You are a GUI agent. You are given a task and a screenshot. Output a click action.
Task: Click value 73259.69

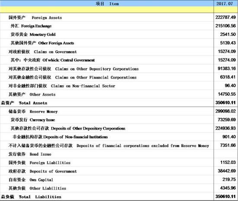(227, 120)
